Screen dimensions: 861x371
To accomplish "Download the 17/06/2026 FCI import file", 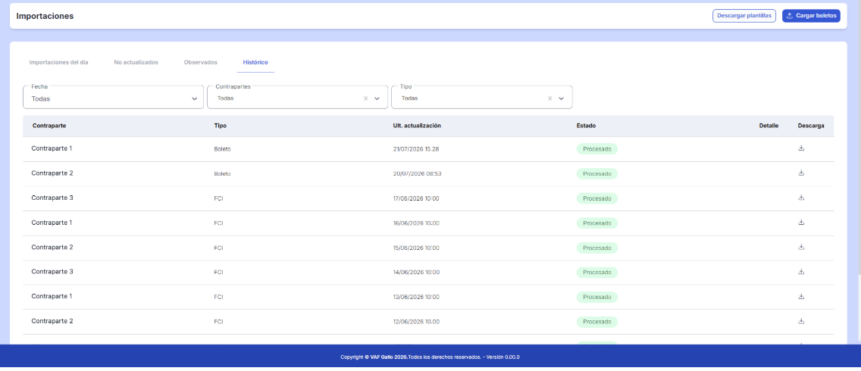I will [801, 198].
